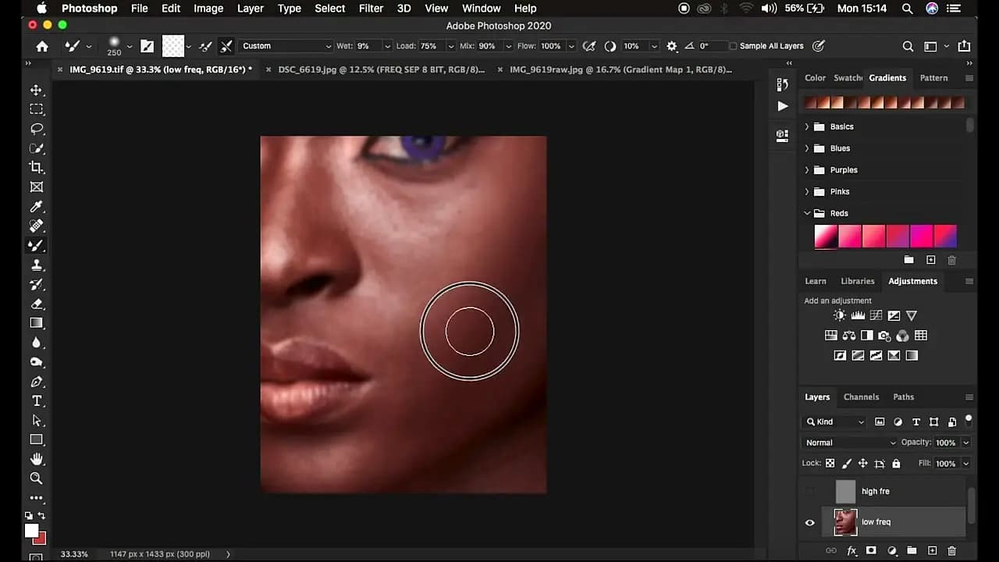Open the Normal blend mode dropdown
The height and width of the screenshot is (562, 999).
(850, 443)
